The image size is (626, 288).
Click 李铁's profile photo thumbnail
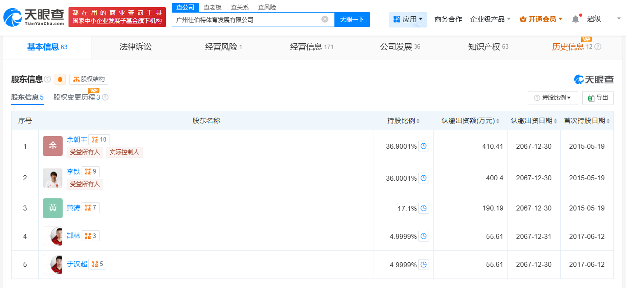click(x=53, y=178)
